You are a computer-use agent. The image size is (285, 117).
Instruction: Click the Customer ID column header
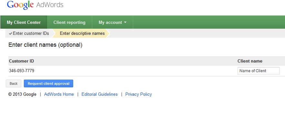[22, 61]
